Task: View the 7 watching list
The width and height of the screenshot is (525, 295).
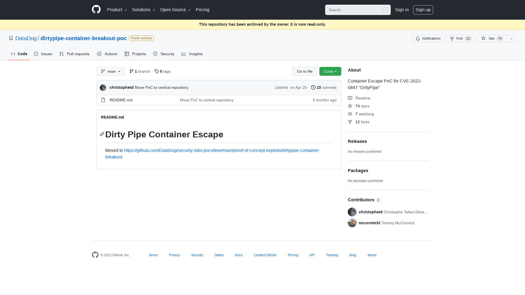Action: 361,114
